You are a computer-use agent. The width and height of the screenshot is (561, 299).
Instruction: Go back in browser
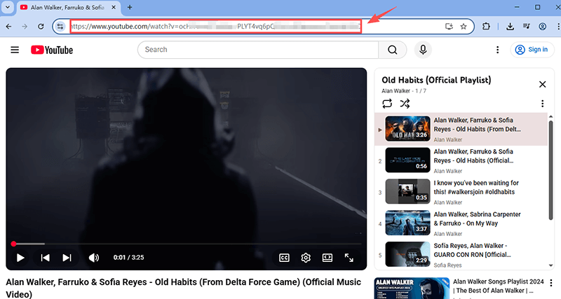8,27
